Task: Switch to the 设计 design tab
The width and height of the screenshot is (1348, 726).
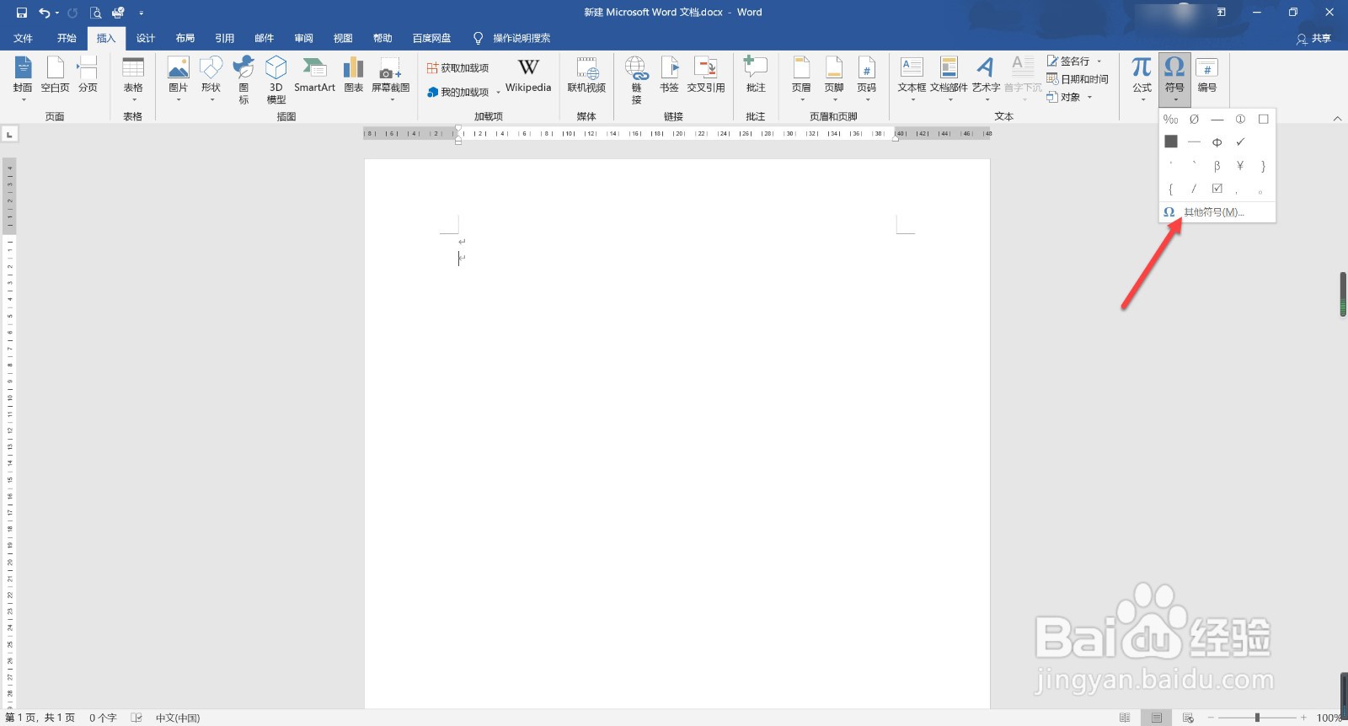Action: click(x=146, y=38)
